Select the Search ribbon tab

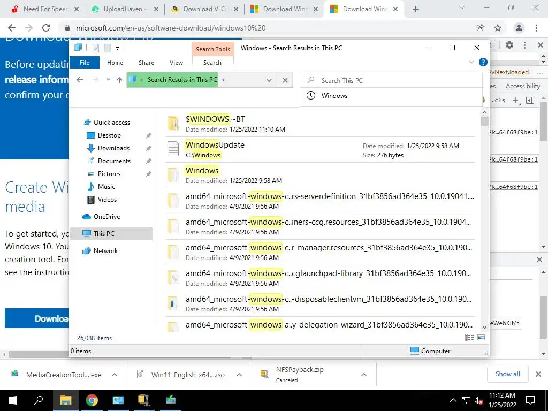coord(212,63)
